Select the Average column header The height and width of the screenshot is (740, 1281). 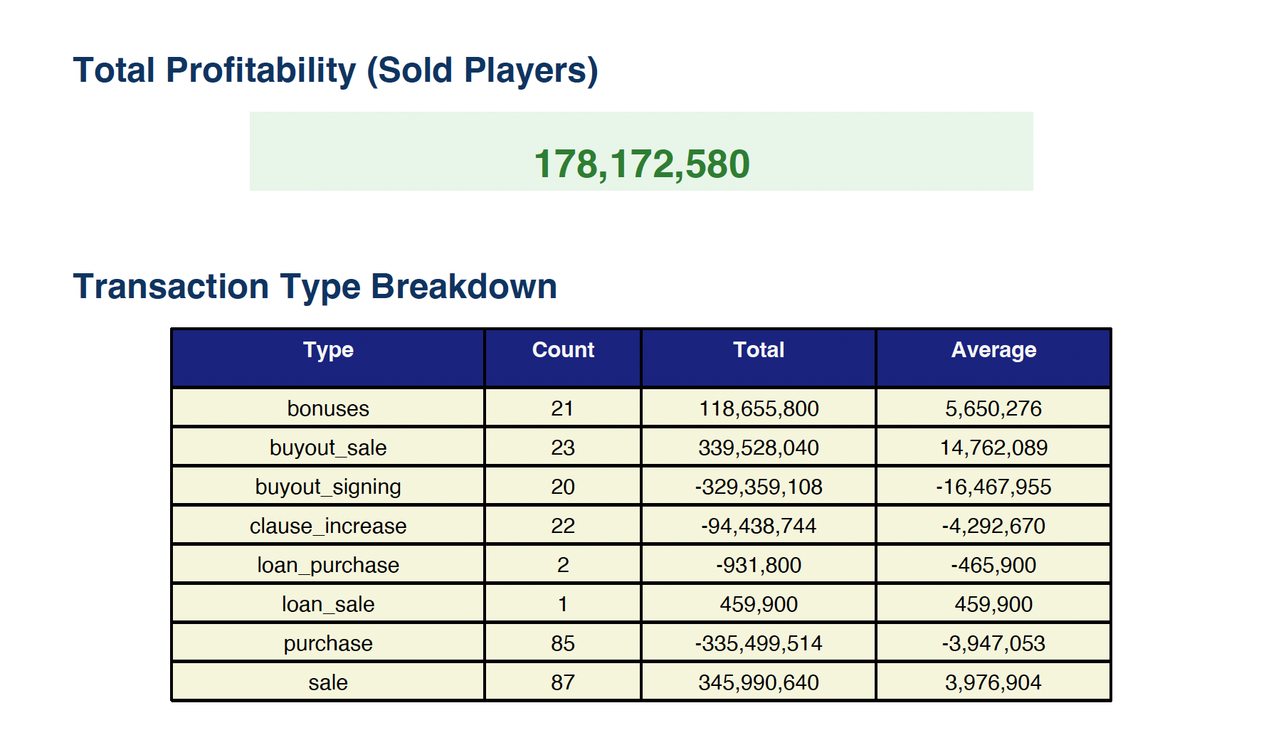click(x=993, y=350)
